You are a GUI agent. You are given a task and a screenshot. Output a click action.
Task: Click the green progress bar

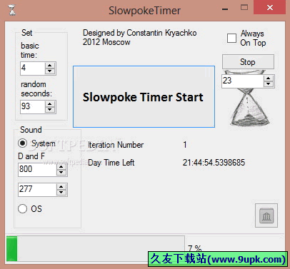(x=95, y=249)
